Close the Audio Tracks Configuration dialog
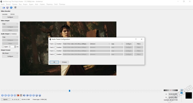 (142, 39)
